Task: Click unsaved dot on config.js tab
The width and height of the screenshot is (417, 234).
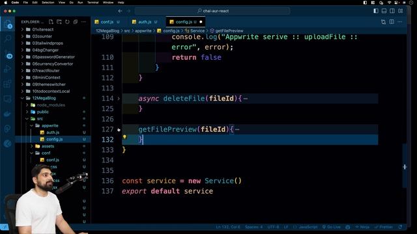Action: (201, 21)
